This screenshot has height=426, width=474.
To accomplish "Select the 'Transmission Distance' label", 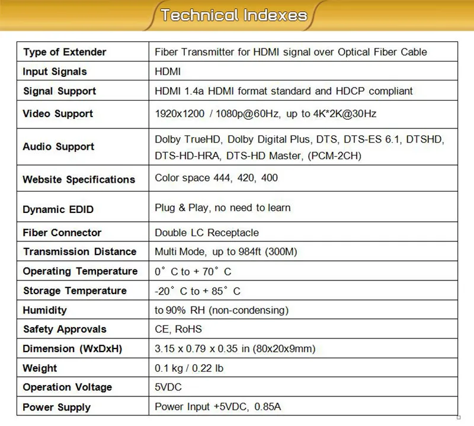I will (80, 252).
